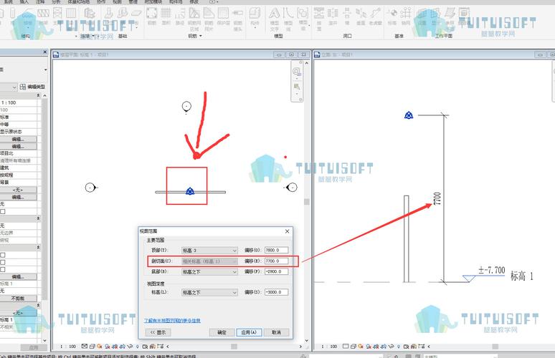Click the 钢筋 rebar tool icon

[x=152, y=17]
